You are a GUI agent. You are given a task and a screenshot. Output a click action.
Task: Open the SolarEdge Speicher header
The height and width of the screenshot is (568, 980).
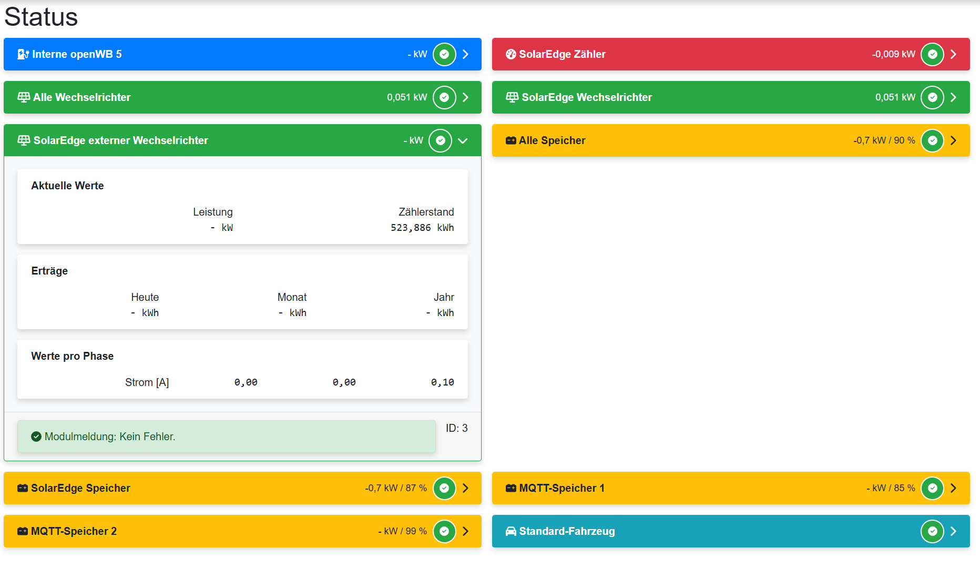[210, 488]
